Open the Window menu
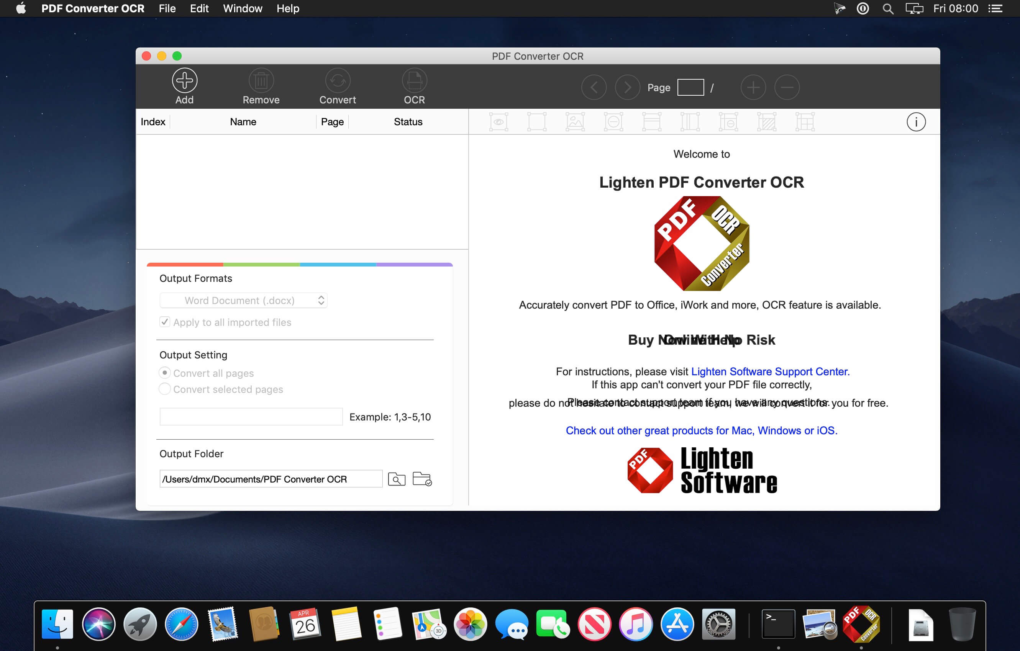Screen dimensions: 1020x651 [x=242, y=8]
